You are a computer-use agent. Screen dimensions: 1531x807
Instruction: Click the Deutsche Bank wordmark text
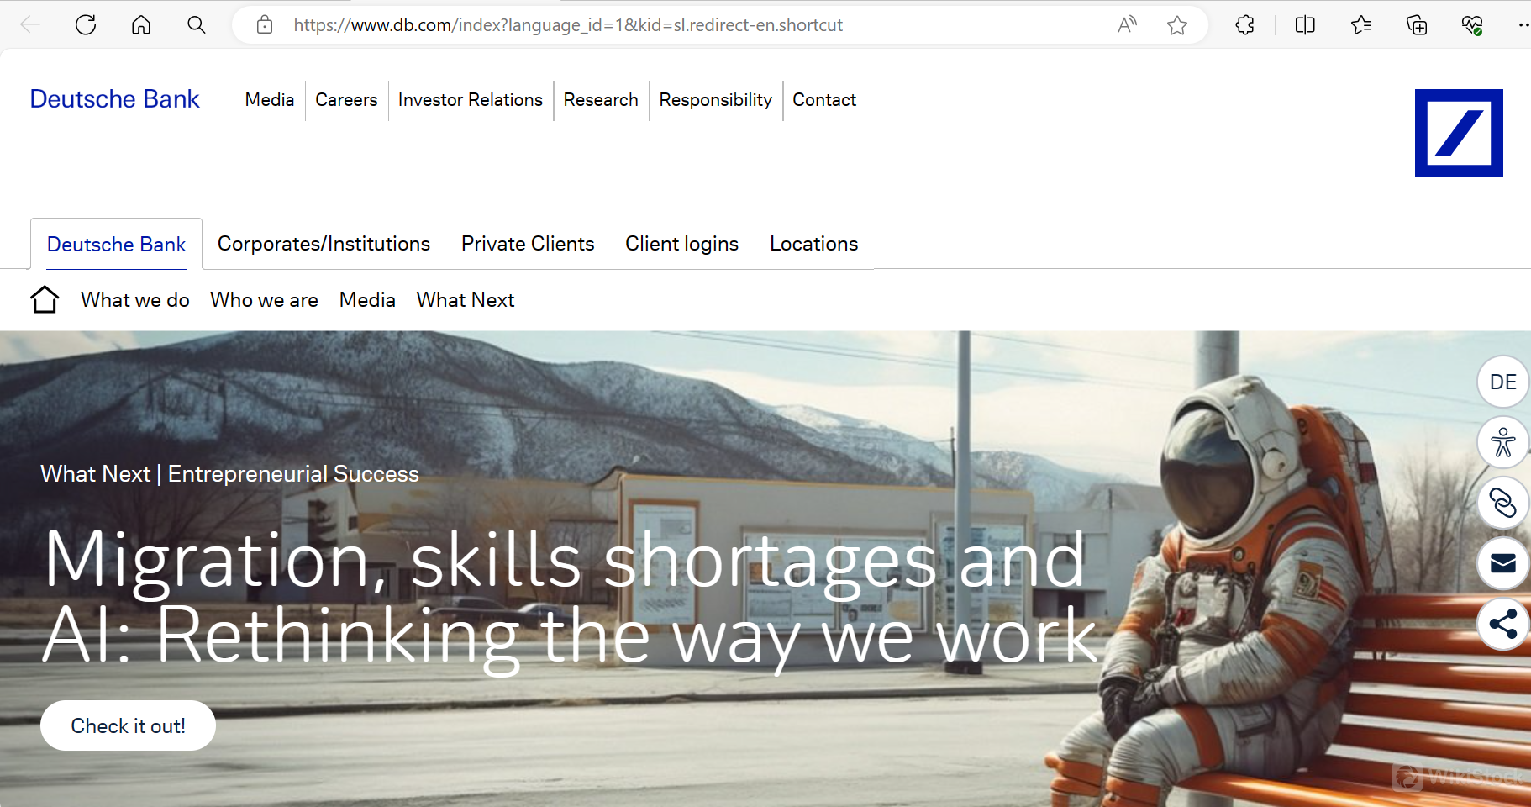point(115,99)
